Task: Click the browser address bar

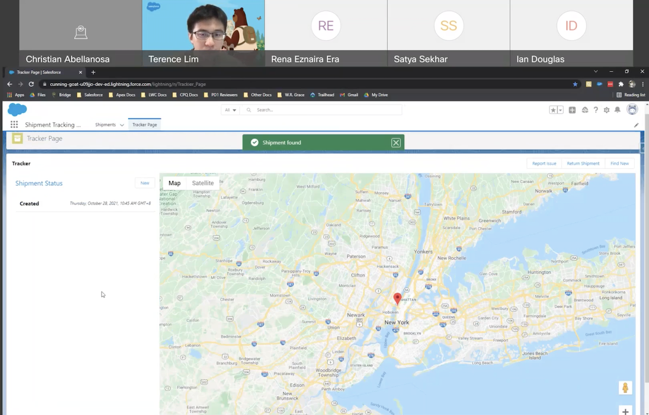Action: [306, 84]
